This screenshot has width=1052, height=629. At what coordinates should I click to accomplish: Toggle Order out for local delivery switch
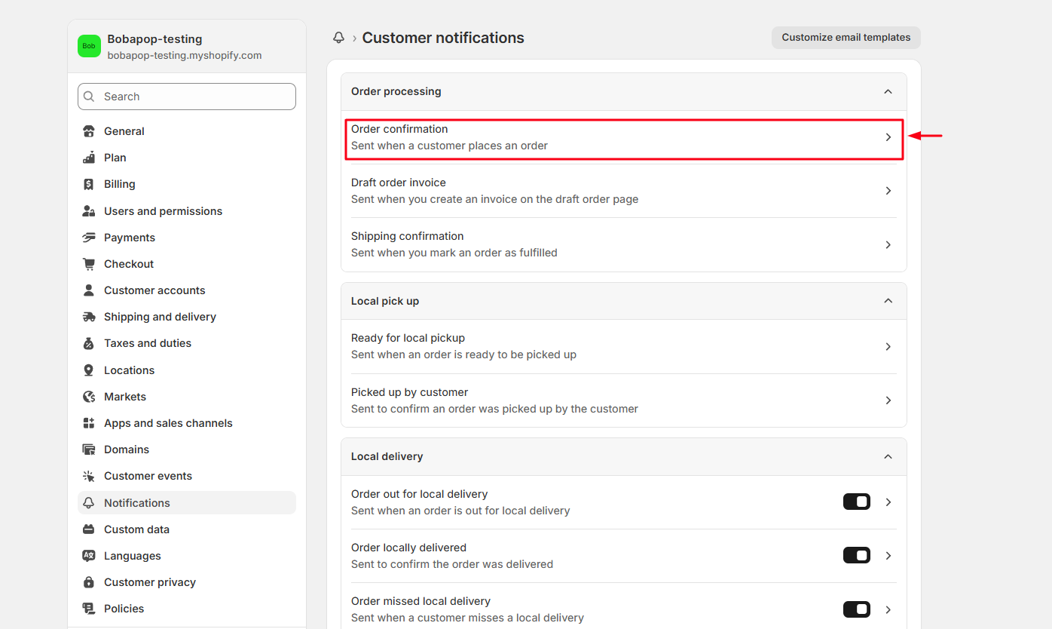(857, 502)
